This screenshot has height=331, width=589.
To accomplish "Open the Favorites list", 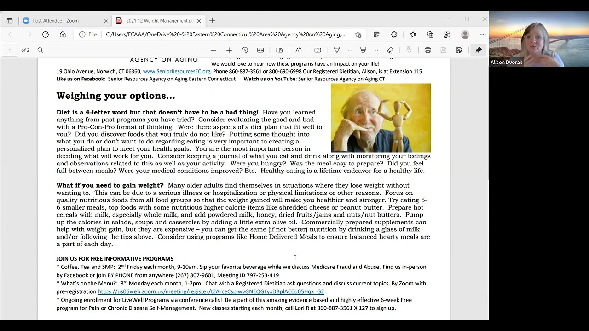I will [x=413, y=34].
